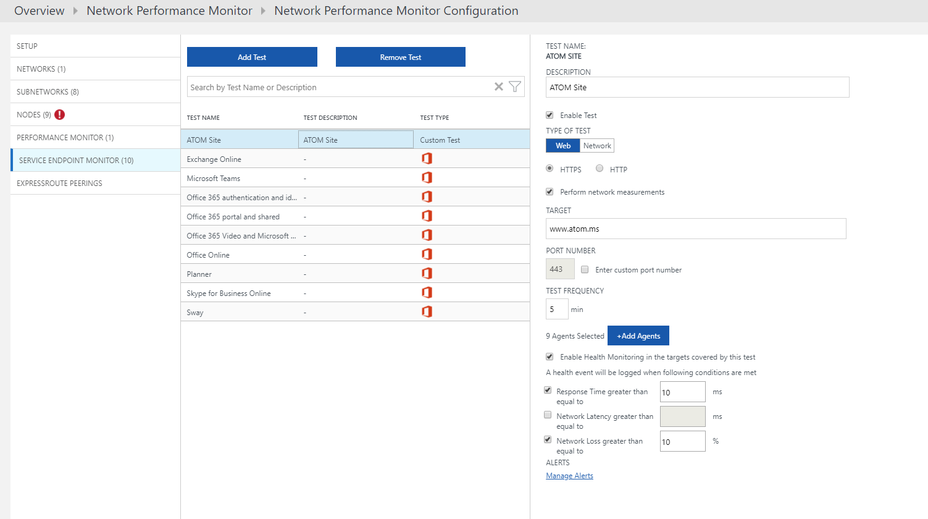Select the Office Online test row
928x519 pixels.
point(355,255)
